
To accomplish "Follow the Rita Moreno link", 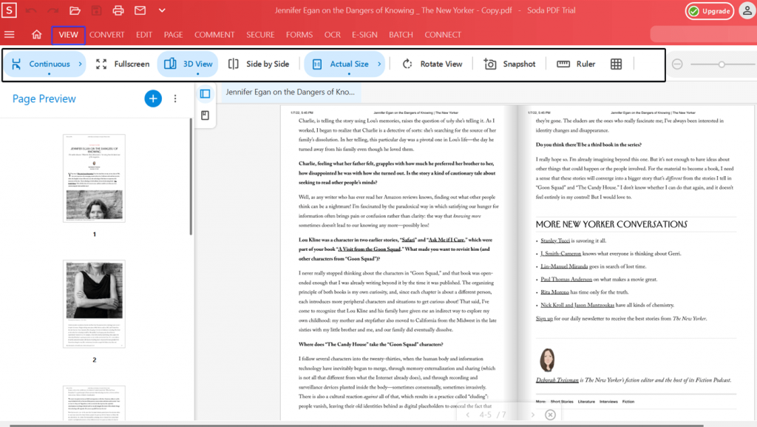I will pos(554,292).
